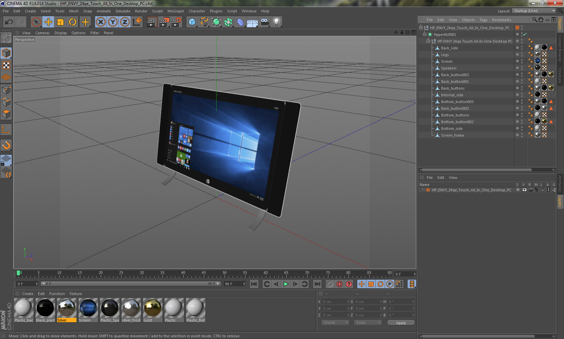The width and height of the screenshot is (564, 339).
Task: Click the HyperNURBS generator icon
Action: (216, 22)
